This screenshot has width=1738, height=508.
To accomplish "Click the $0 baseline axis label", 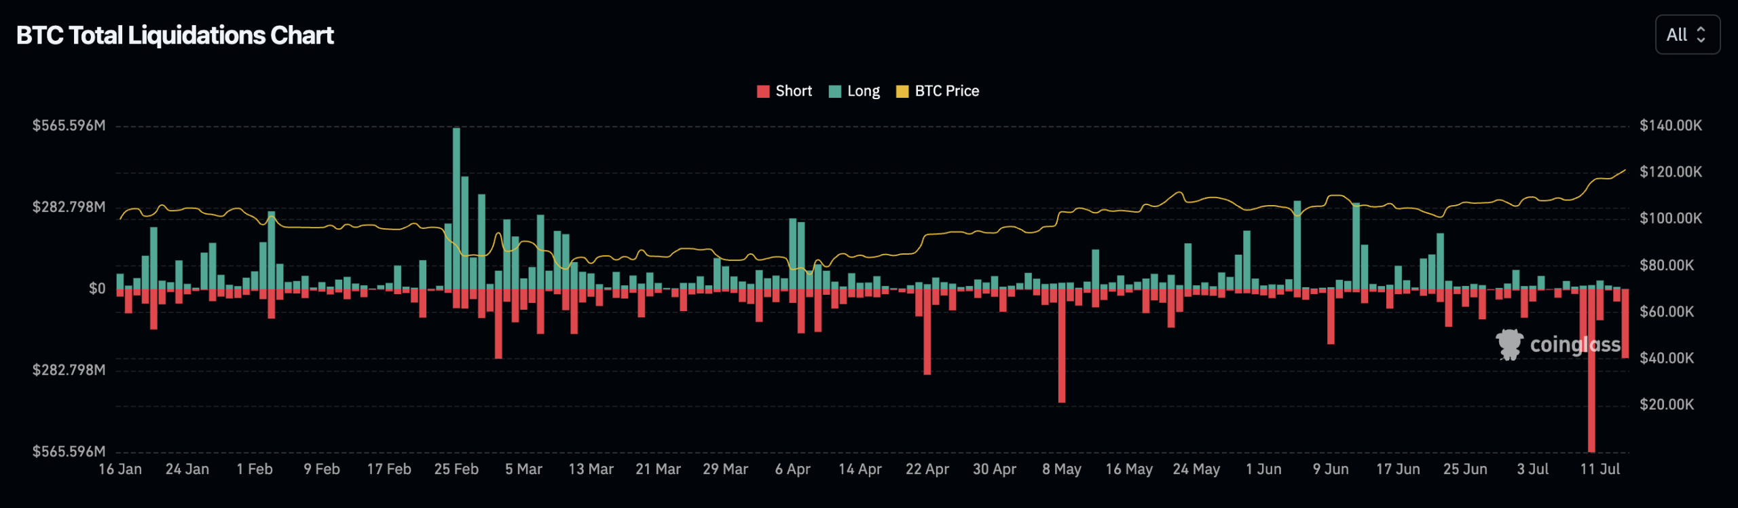I will click(x=97, y=289).
